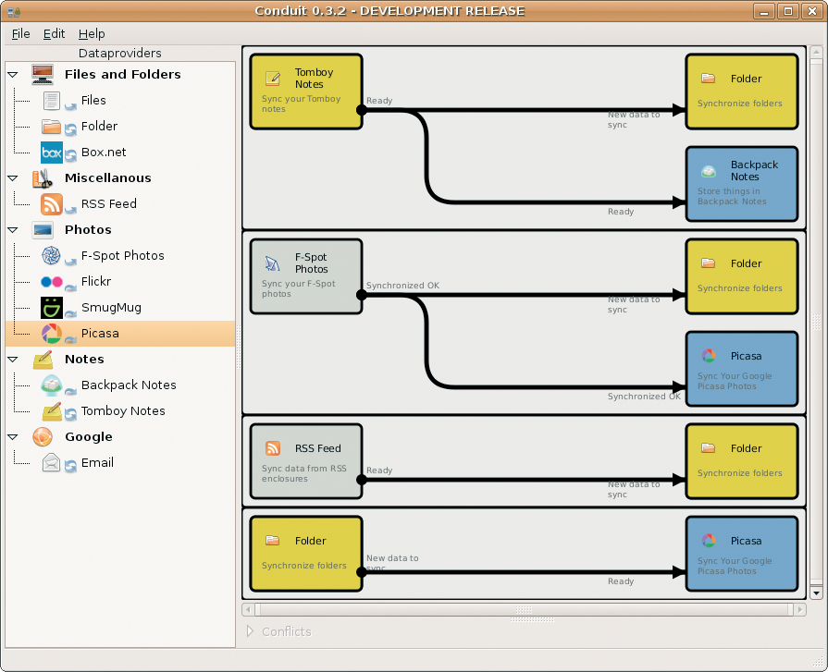Click folder icon in the bottom source block
The height and width of the screenshot is (672, 828).
coord(273,541)
